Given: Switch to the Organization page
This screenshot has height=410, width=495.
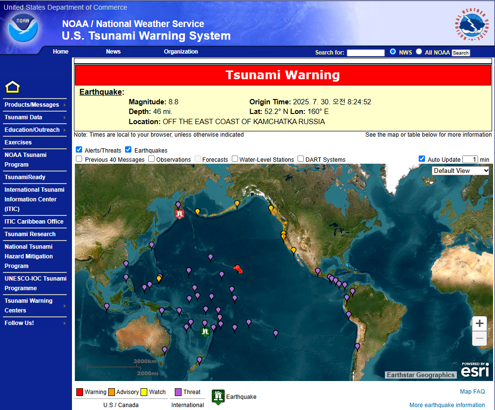Looking at the screenshot, I should 181,51.
